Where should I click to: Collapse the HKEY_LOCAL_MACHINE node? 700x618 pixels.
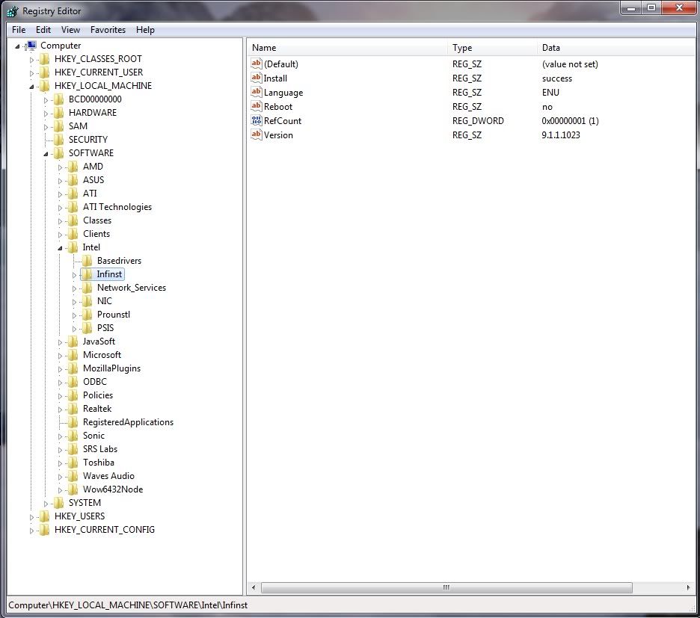coord(31,87)
